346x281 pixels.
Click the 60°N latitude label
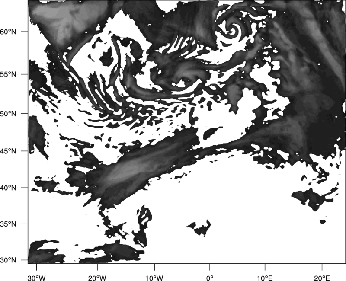(8, 32)
